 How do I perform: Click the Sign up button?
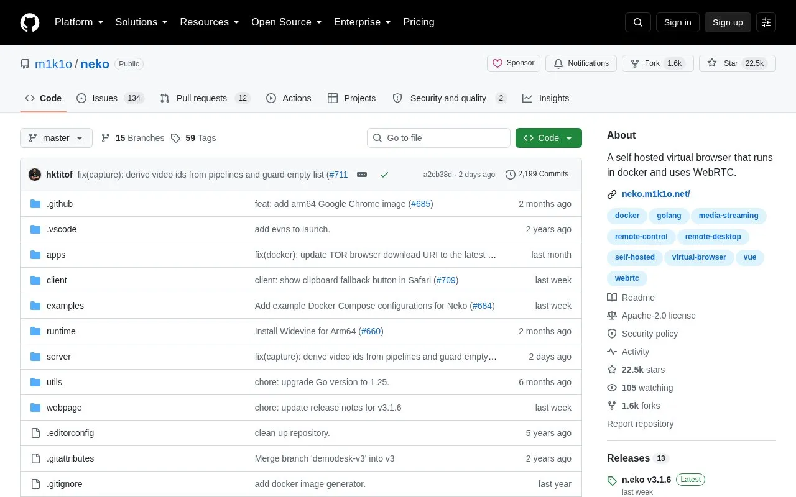click(728, 22)
